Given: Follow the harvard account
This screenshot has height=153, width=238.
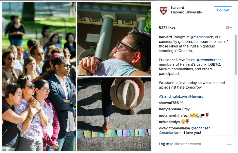Looking at the screenshot, I should [223, 10].
